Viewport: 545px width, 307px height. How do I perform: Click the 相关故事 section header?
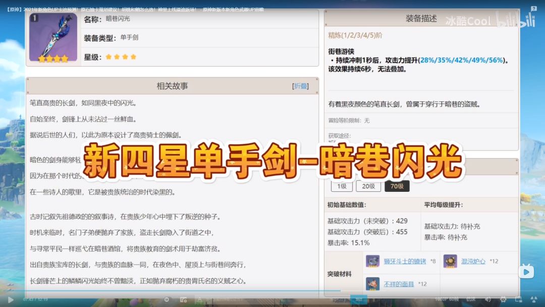[172, 86]
